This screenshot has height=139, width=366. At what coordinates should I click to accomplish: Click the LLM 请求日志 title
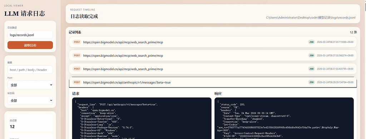(25, 14)
